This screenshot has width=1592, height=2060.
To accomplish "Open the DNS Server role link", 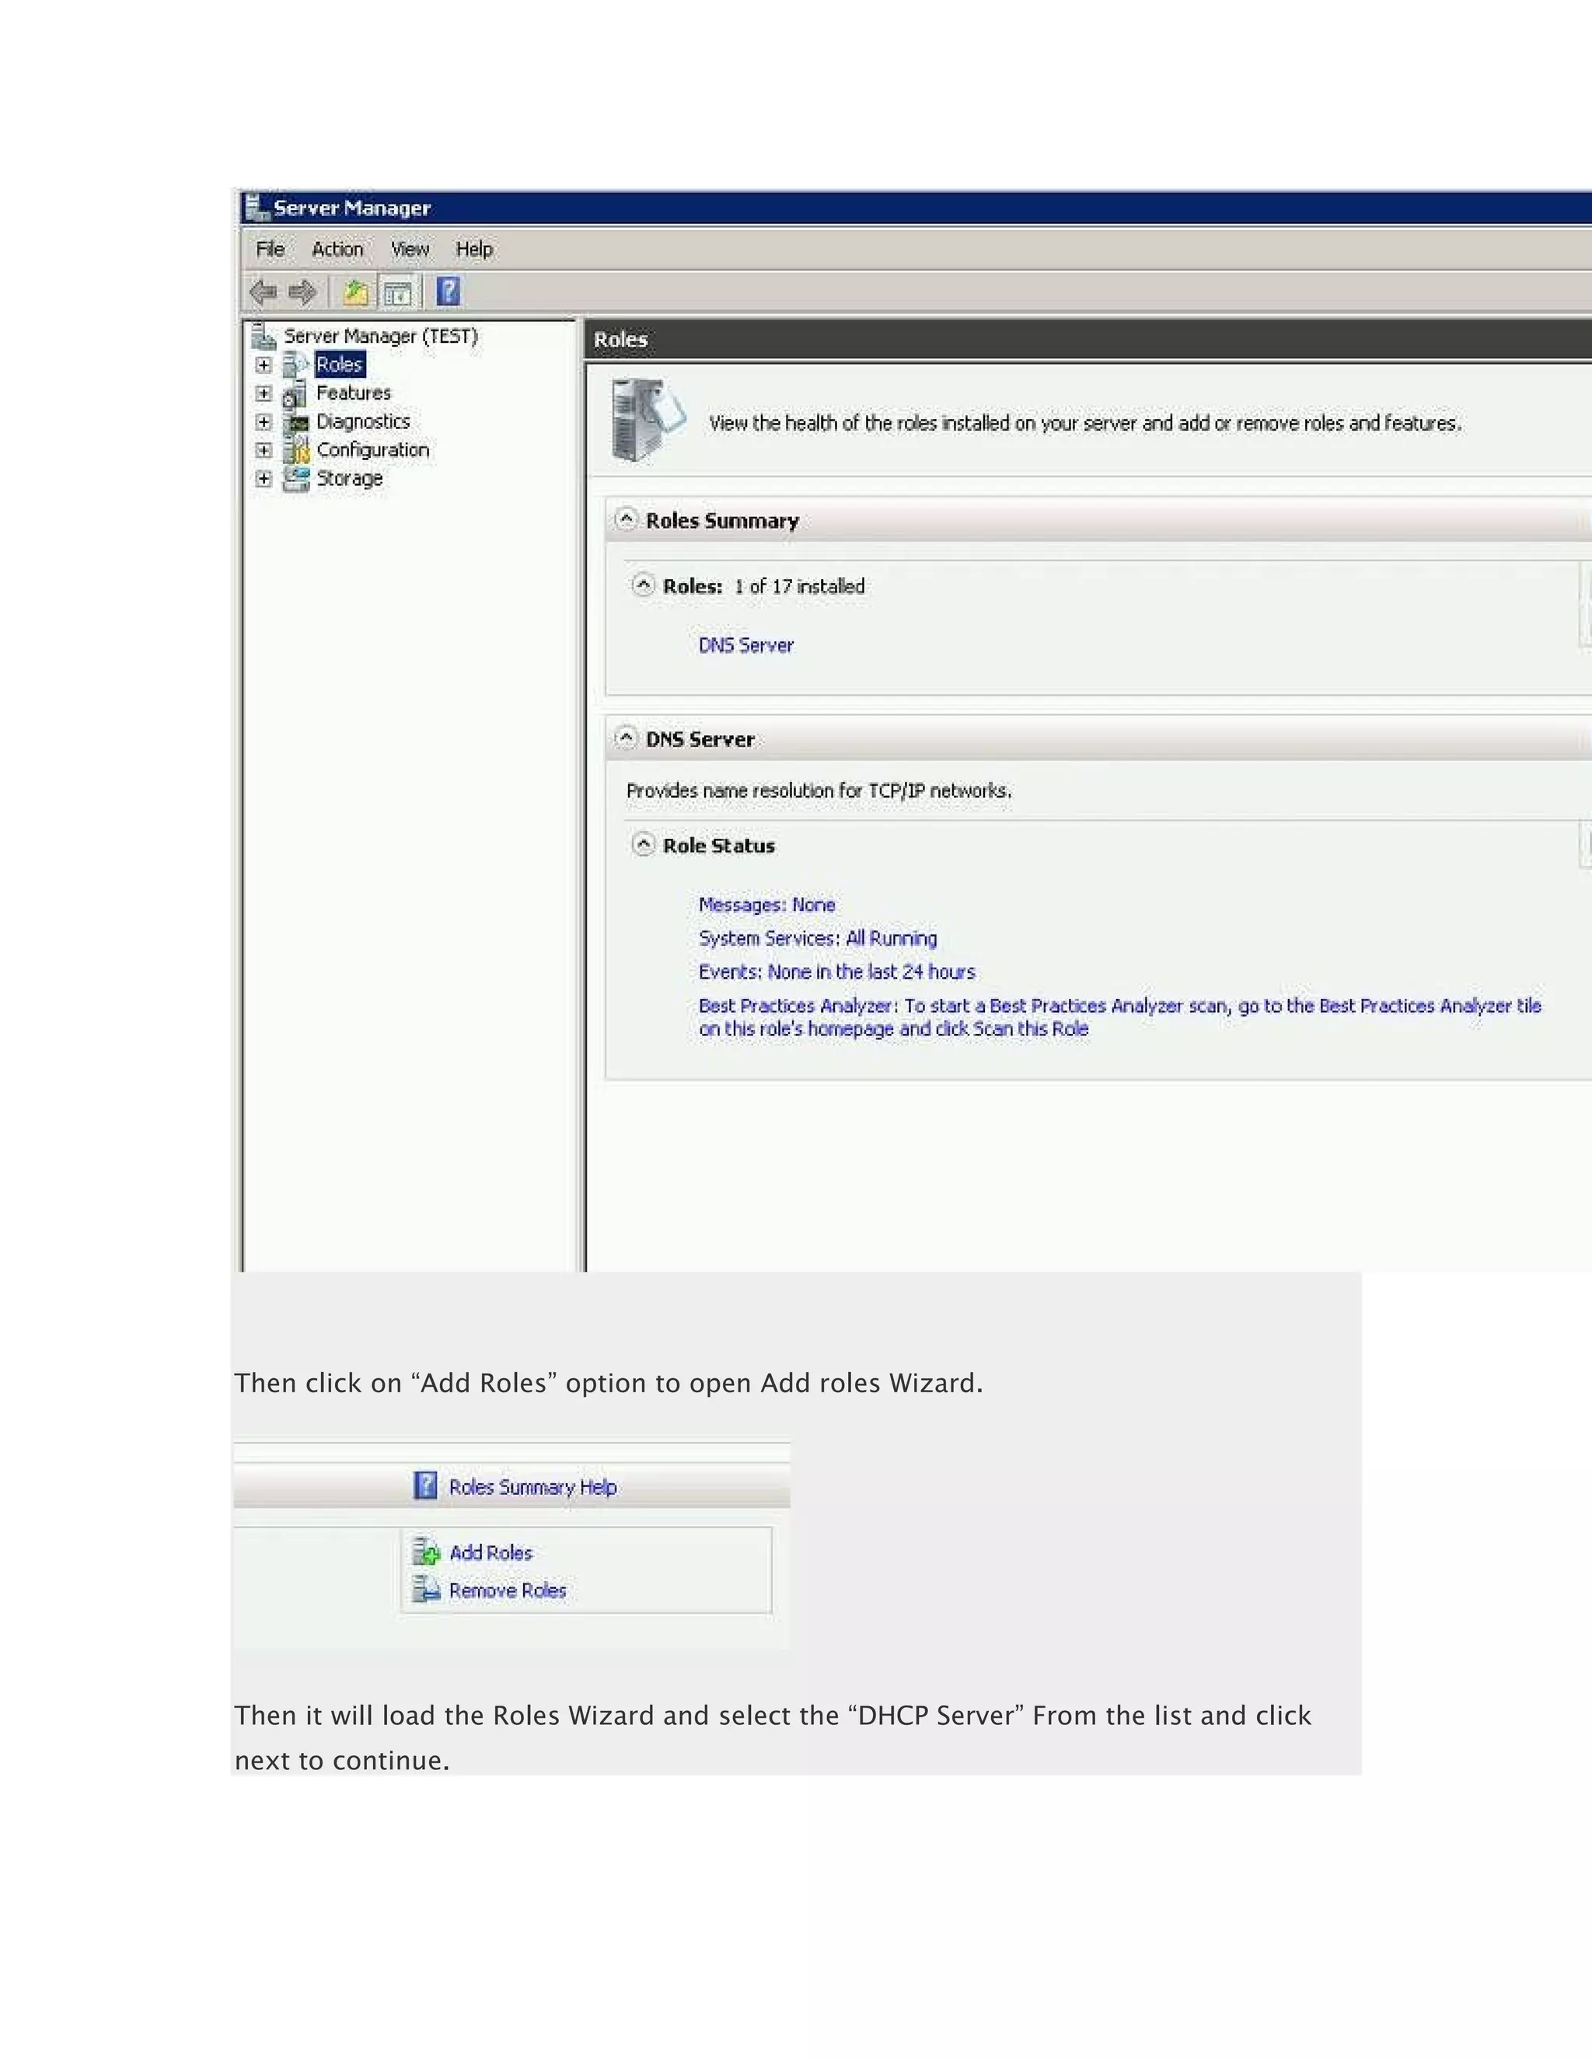I will click(745, 645).
